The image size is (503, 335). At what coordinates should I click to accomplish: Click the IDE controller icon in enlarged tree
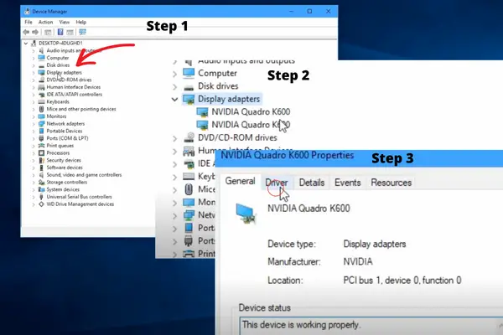click(189, 163)
